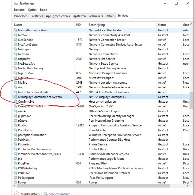The image size is (195, 195).
Task: Click the service icon for NetTcpPortSharing
Action: pyautogui.click(x=15, y=68)
